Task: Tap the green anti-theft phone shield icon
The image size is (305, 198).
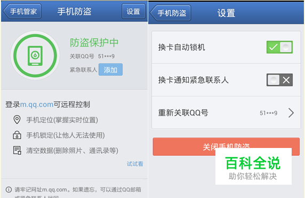Action: point(35,56)
